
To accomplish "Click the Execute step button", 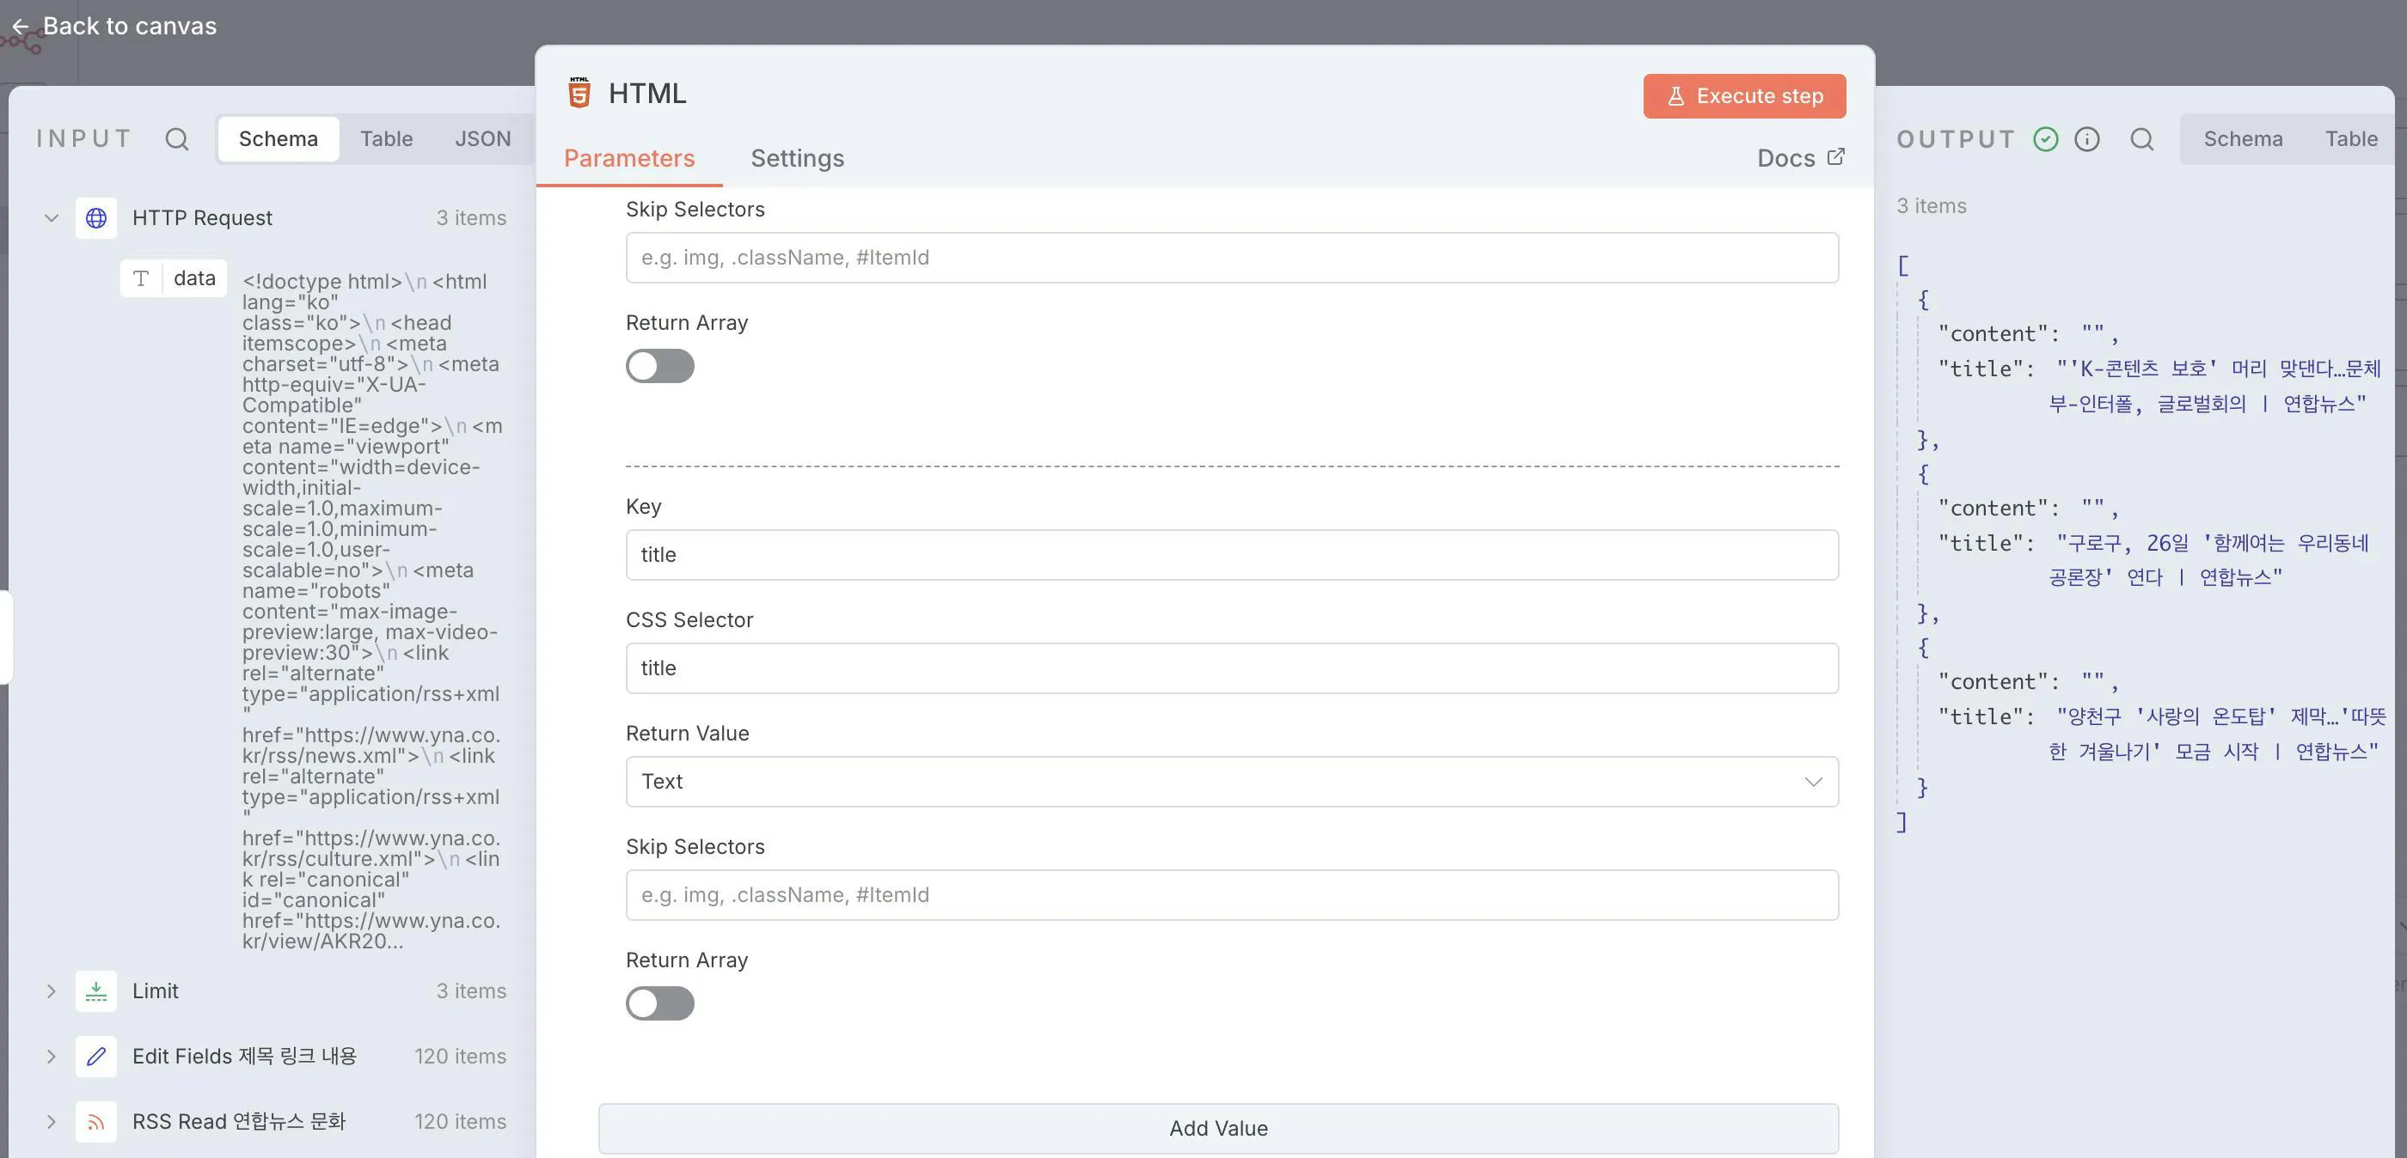I will click(x=1743, y=96).
